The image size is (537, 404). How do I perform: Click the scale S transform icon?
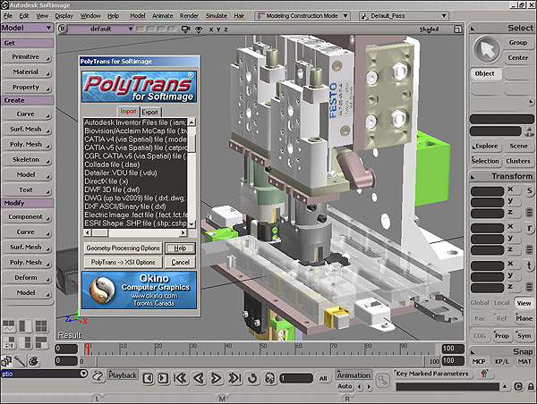point(529,190)
